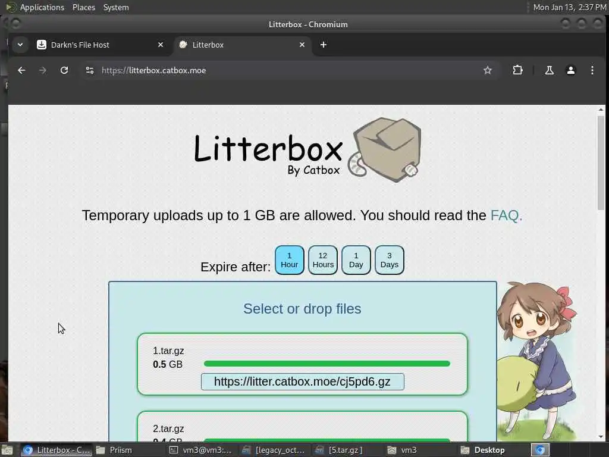The image size is (609, 457).
Task: Switch to 5.tar.gz archive window in taskbar
Action: [339, 450]
